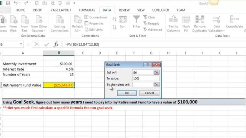This screenshot has width=246, height=138.
Task: Select the yellow Retirement Fund Value cell
Action: 59,85
